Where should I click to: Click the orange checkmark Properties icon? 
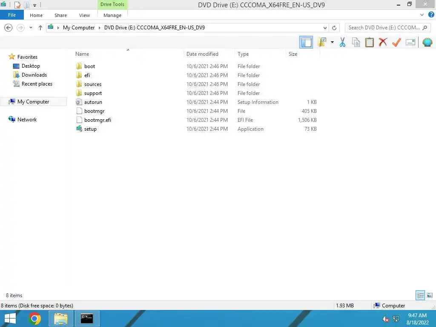tap(396, 42)
